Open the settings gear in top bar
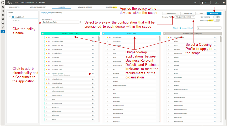This screenshot has height=126, width=227. coord(224,3)
